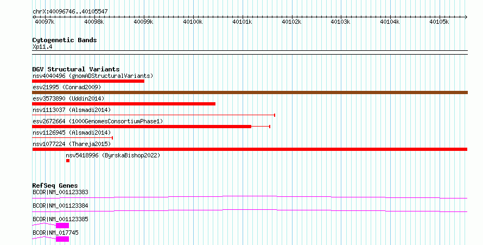Open the esv2672664 (1000GenomesConsortiumPhase1) label
483x245 pixels.
98,121
